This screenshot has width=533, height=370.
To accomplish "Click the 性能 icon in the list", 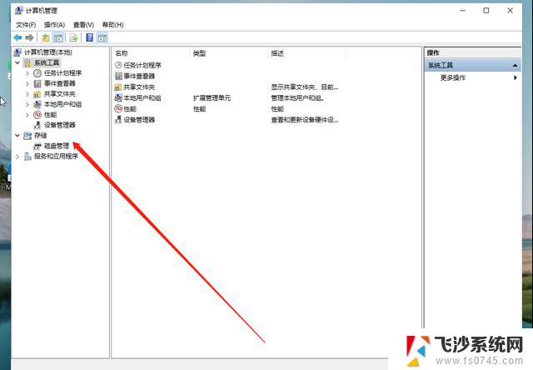I will 118,109.
